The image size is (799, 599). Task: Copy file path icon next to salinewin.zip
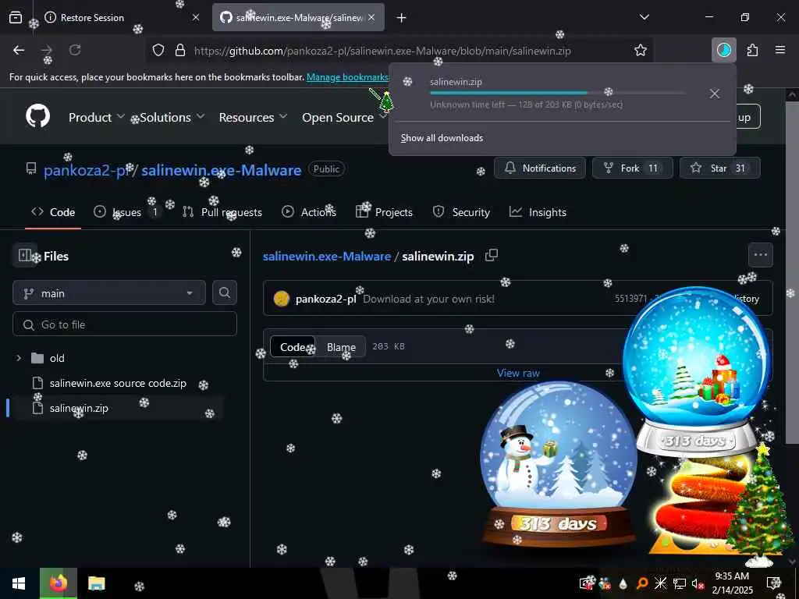coord(492,255)
